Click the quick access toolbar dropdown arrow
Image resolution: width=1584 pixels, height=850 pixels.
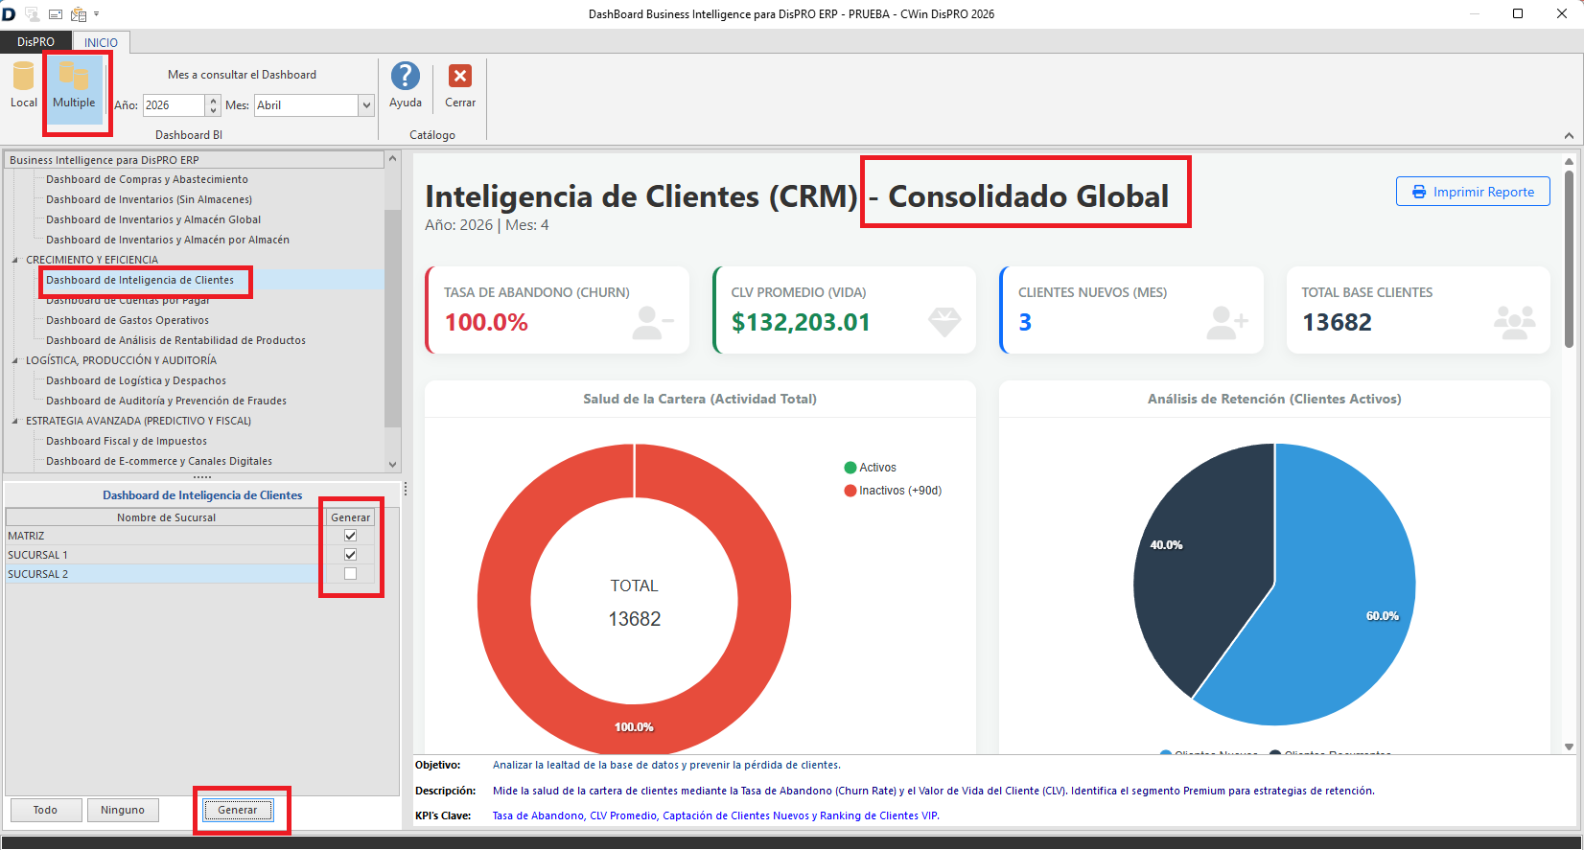pyautogui.click(x=97, y=14)
